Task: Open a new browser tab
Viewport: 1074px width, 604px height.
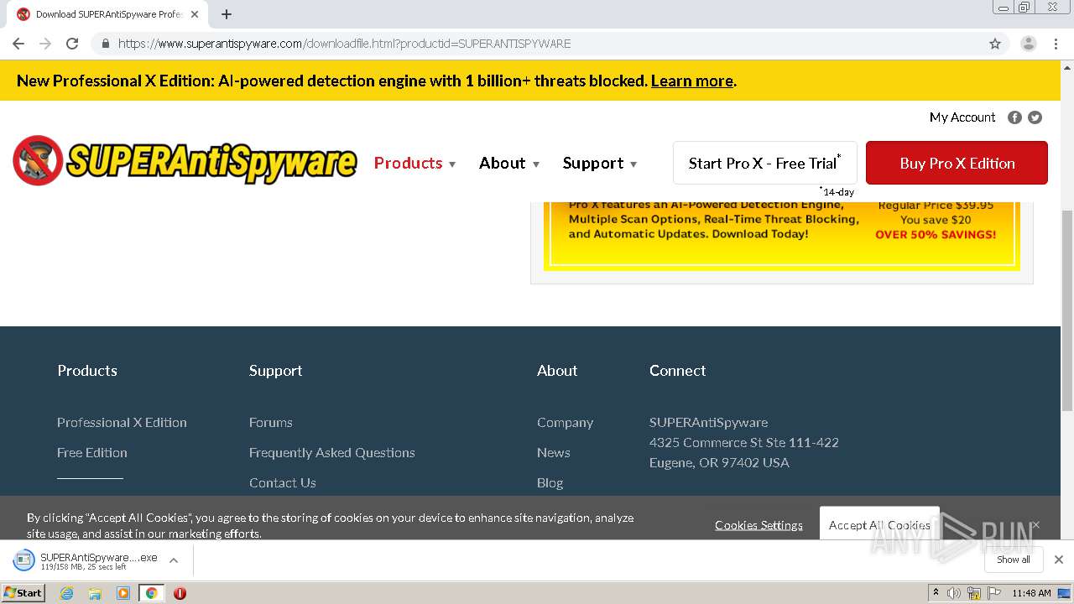Action: pos(227,14)
